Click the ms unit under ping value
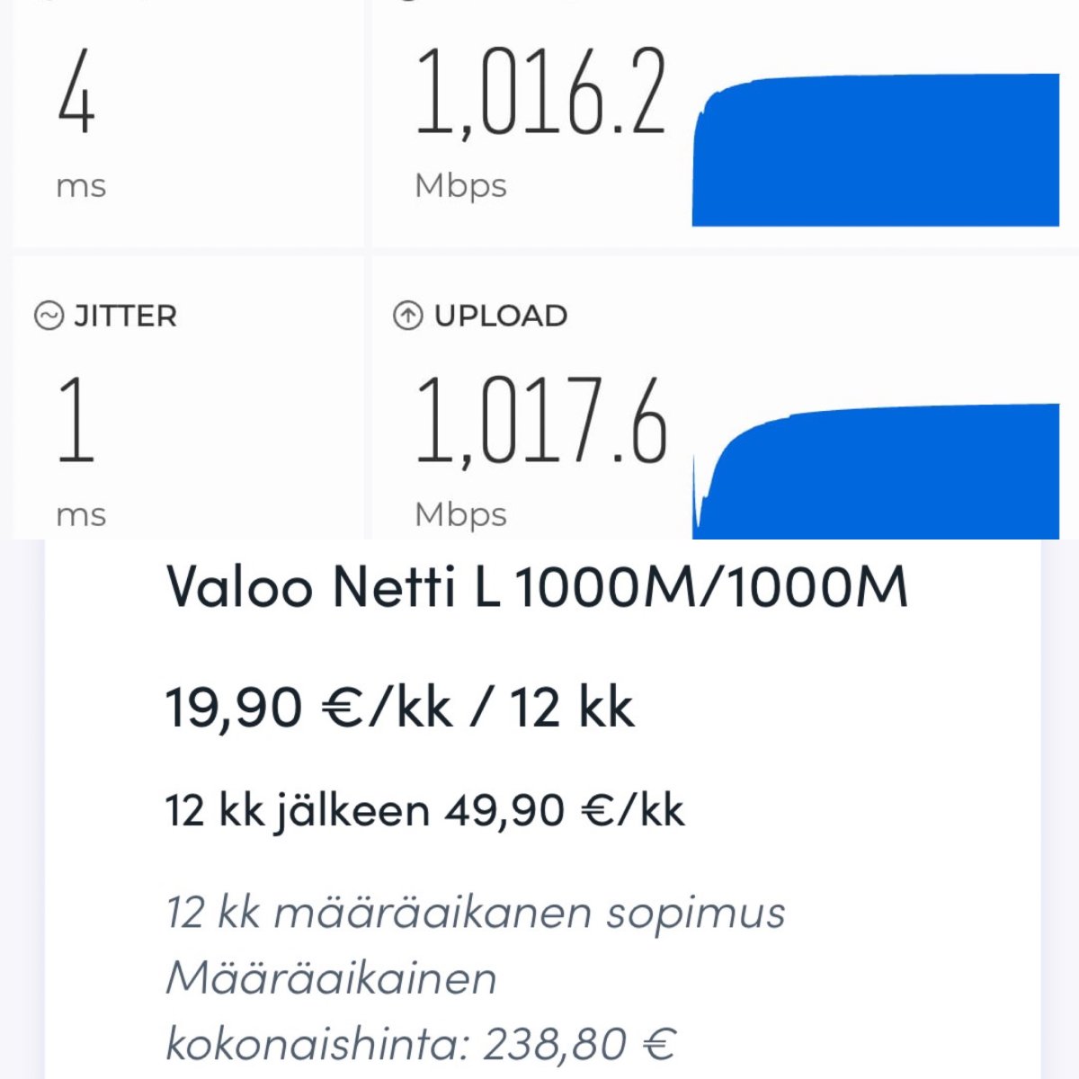Screen dimensions: 1079x1079 click(81, 186)
